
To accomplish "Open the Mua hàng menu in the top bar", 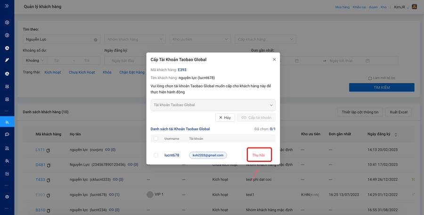I will (x=342, y=7).
